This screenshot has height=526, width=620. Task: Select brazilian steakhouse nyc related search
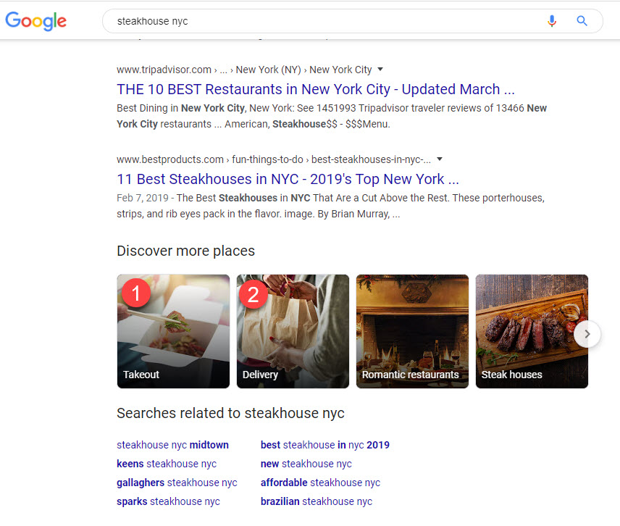(x=316, y=501)
